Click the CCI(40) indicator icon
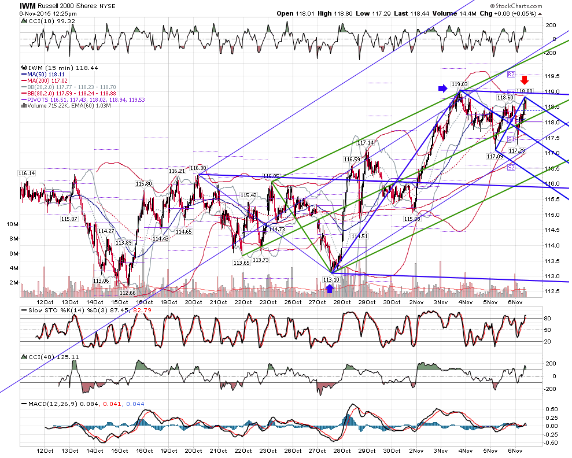 [x=24, y=357]
